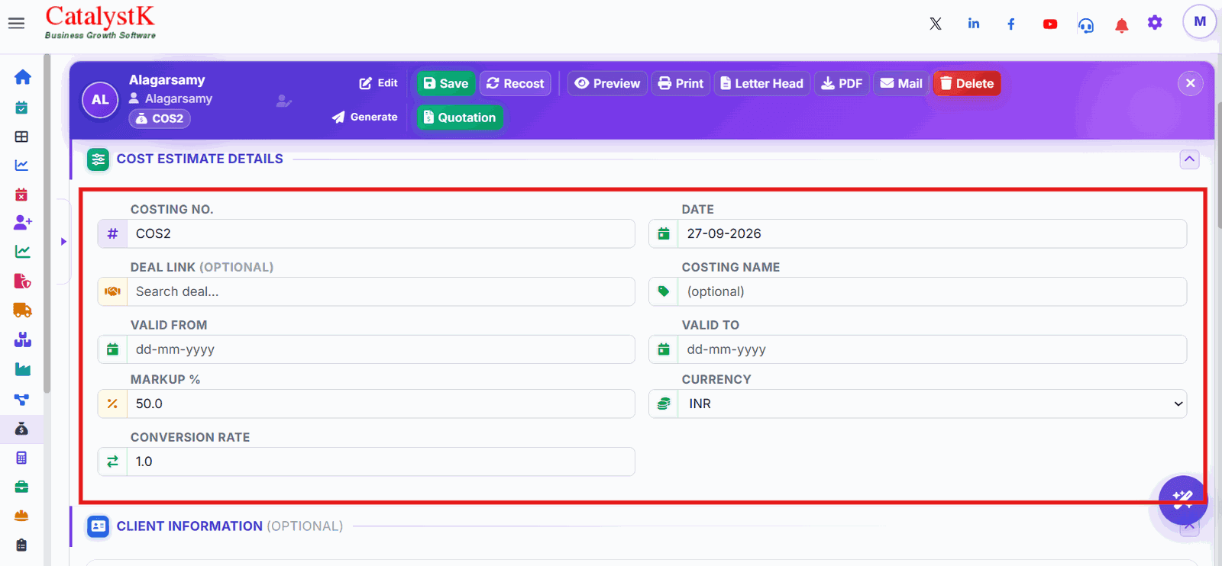Click the Letter Head button
Screen dimensions: 1222x566
pyautogui.click(x=762, y=83)
